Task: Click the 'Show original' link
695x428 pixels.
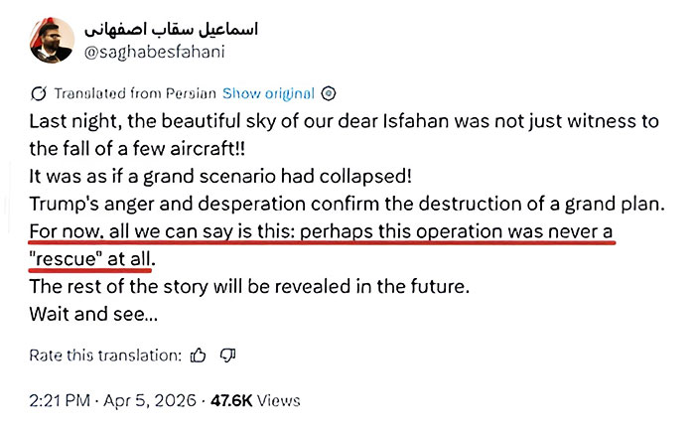Action: point(268,93)
